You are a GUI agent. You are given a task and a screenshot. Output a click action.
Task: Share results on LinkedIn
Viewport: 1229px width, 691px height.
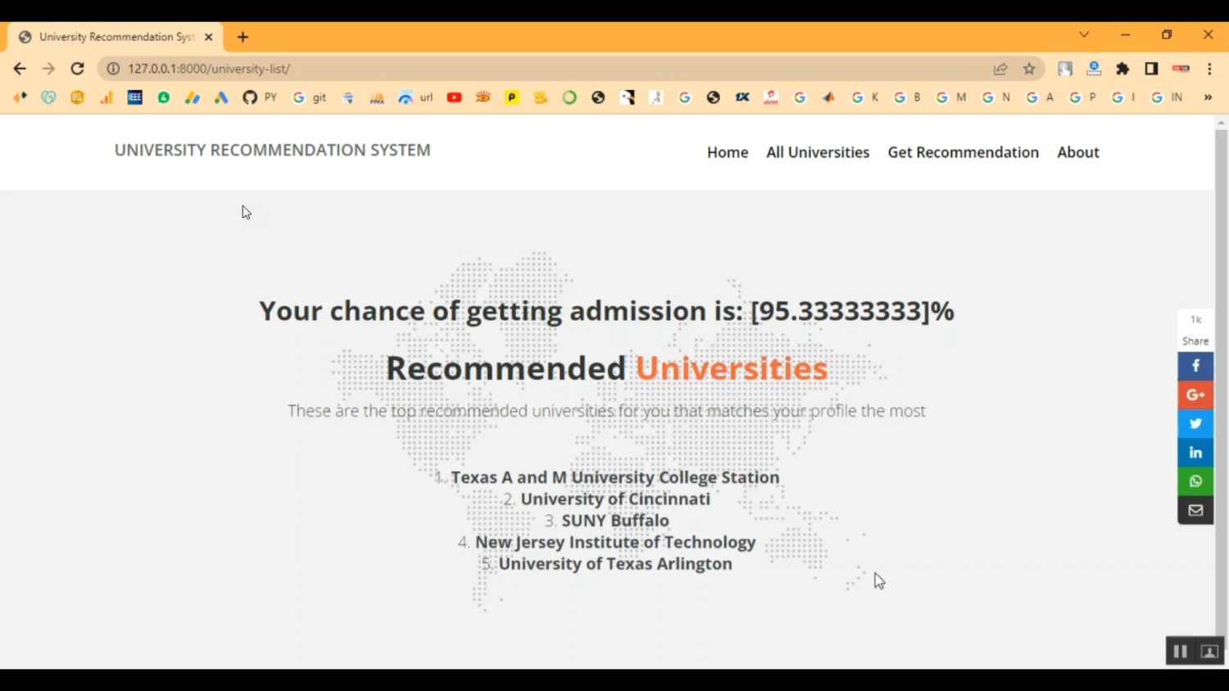pyautogui.click(x=1195, y=453)
